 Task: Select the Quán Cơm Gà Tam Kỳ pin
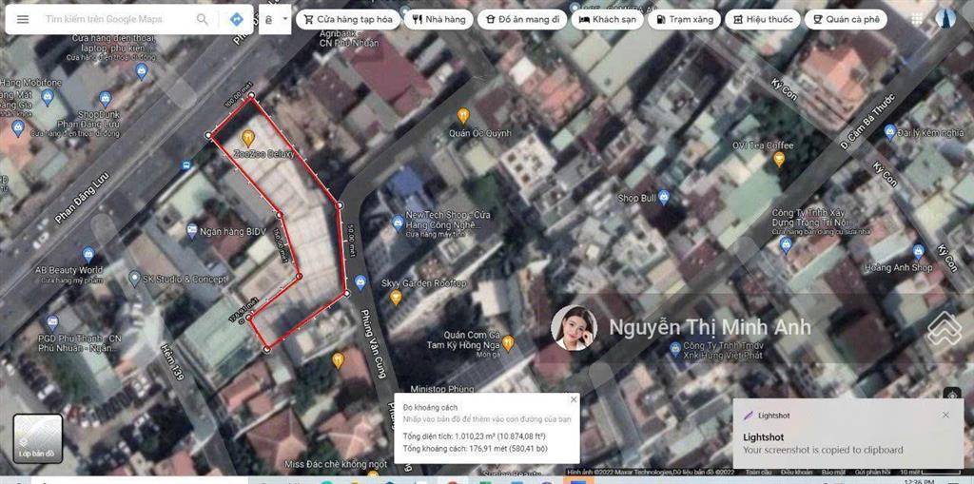508,341
